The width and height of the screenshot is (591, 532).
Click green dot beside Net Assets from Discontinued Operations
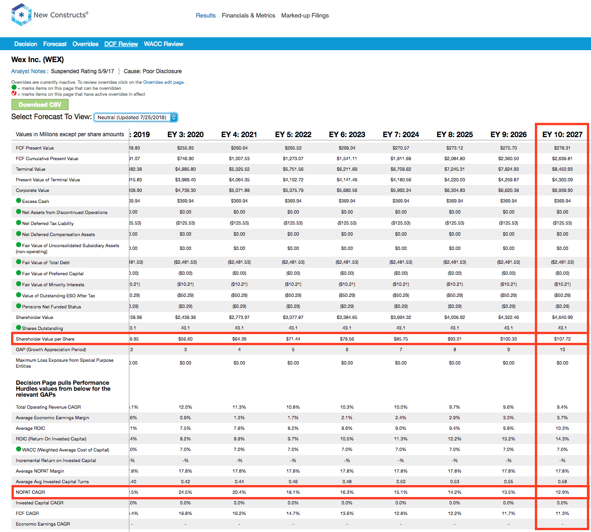pos(19,212)
